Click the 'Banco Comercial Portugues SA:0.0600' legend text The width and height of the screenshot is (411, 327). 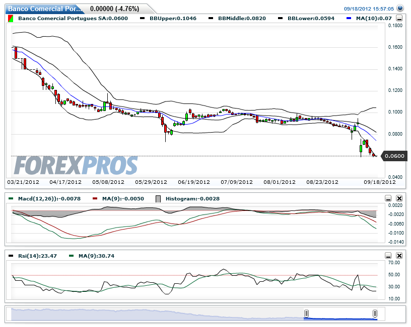click(73, 19)
